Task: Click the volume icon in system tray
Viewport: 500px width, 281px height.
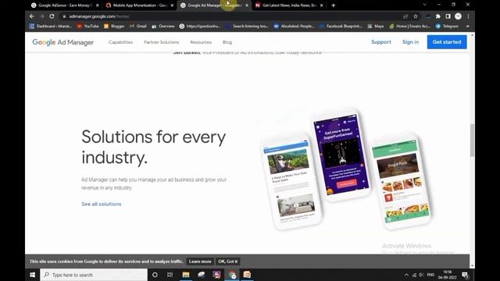Action: (421, 275)
